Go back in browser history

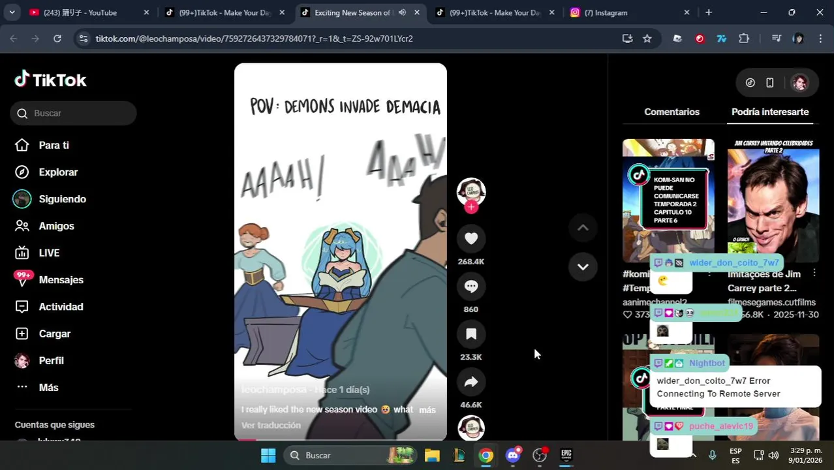pos(14,39)
